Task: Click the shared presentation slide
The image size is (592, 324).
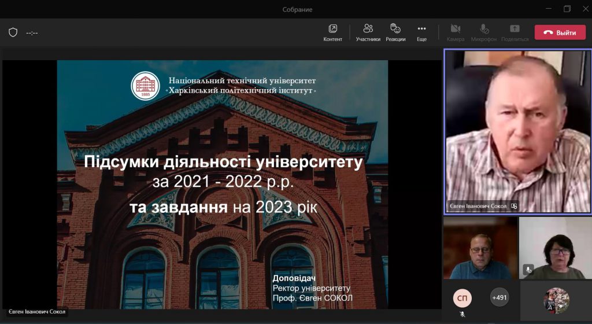Action: pos(223,185)
